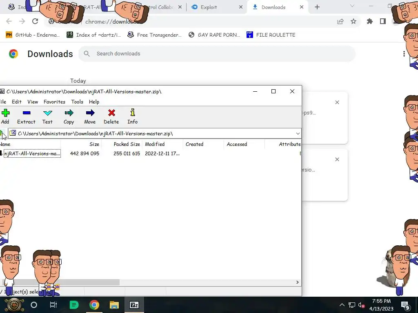418x313 pixels.
Task: Close the Downloads browser tab
Action: 302,7
